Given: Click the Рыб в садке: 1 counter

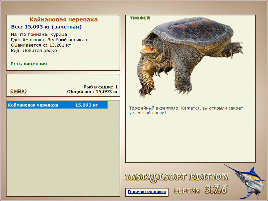Looking at the screenshot, I should (100, 87).
